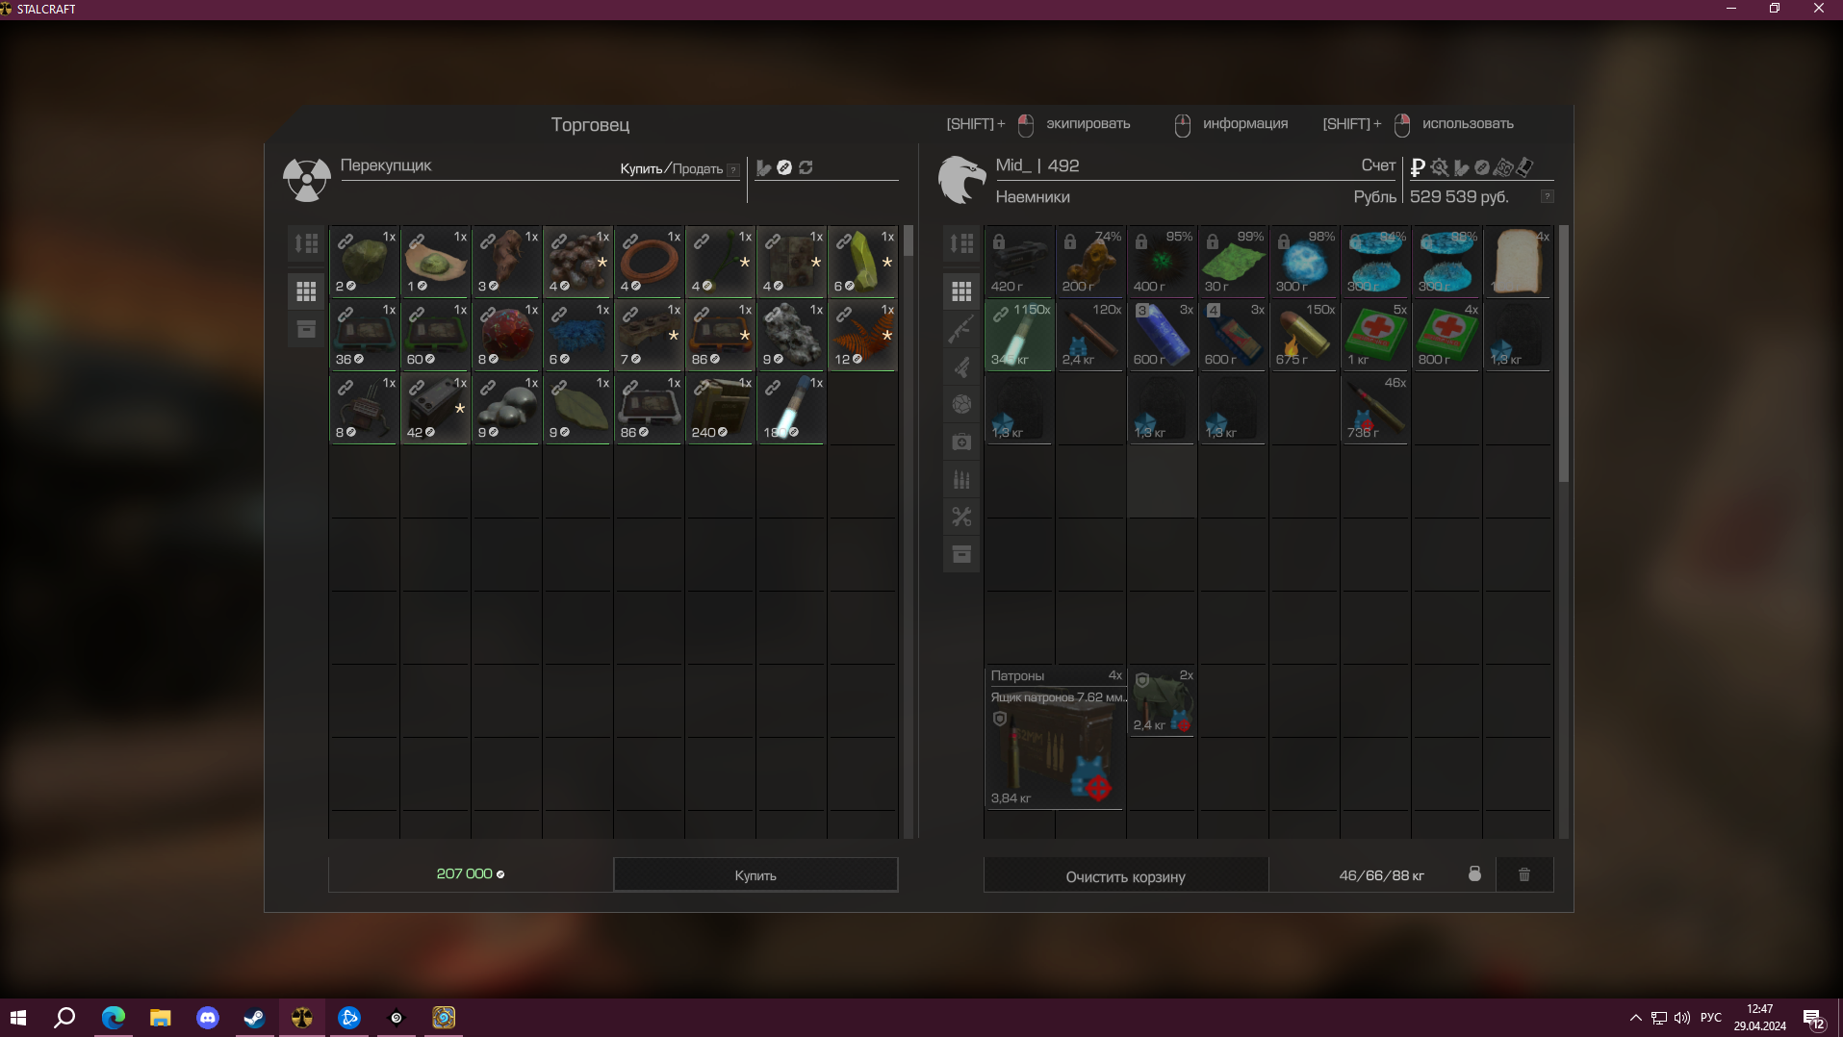1843x1037 pixels.
Task: Select the trader's storage box category filter
Action: click(306, 329)
